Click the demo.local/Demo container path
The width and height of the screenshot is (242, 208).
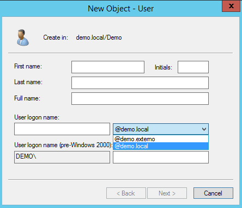click(99, 37)
